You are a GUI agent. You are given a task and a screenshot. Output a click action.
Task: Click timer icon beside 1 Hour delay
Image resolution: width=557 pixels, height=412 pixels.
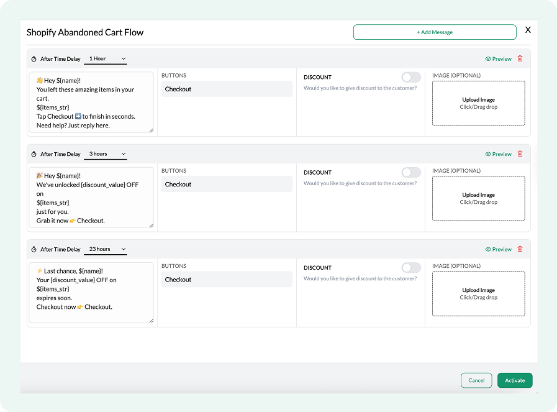[34, 59]
